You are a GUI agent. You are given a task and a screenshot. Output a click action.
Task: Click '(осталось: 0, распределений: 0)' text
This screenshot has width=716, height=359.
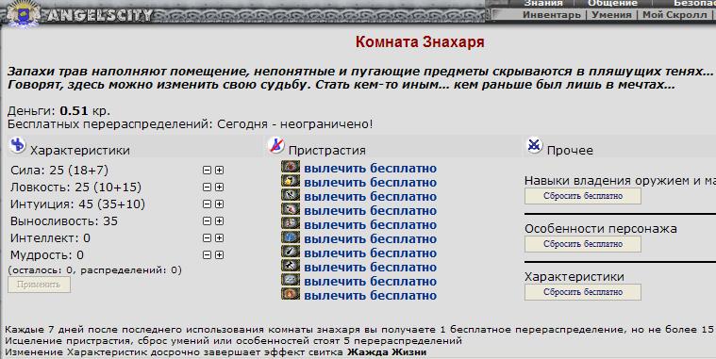click(94, 270)
